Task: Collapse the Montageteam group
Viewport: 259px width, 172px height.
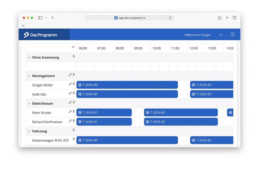Action: [29, 76]
